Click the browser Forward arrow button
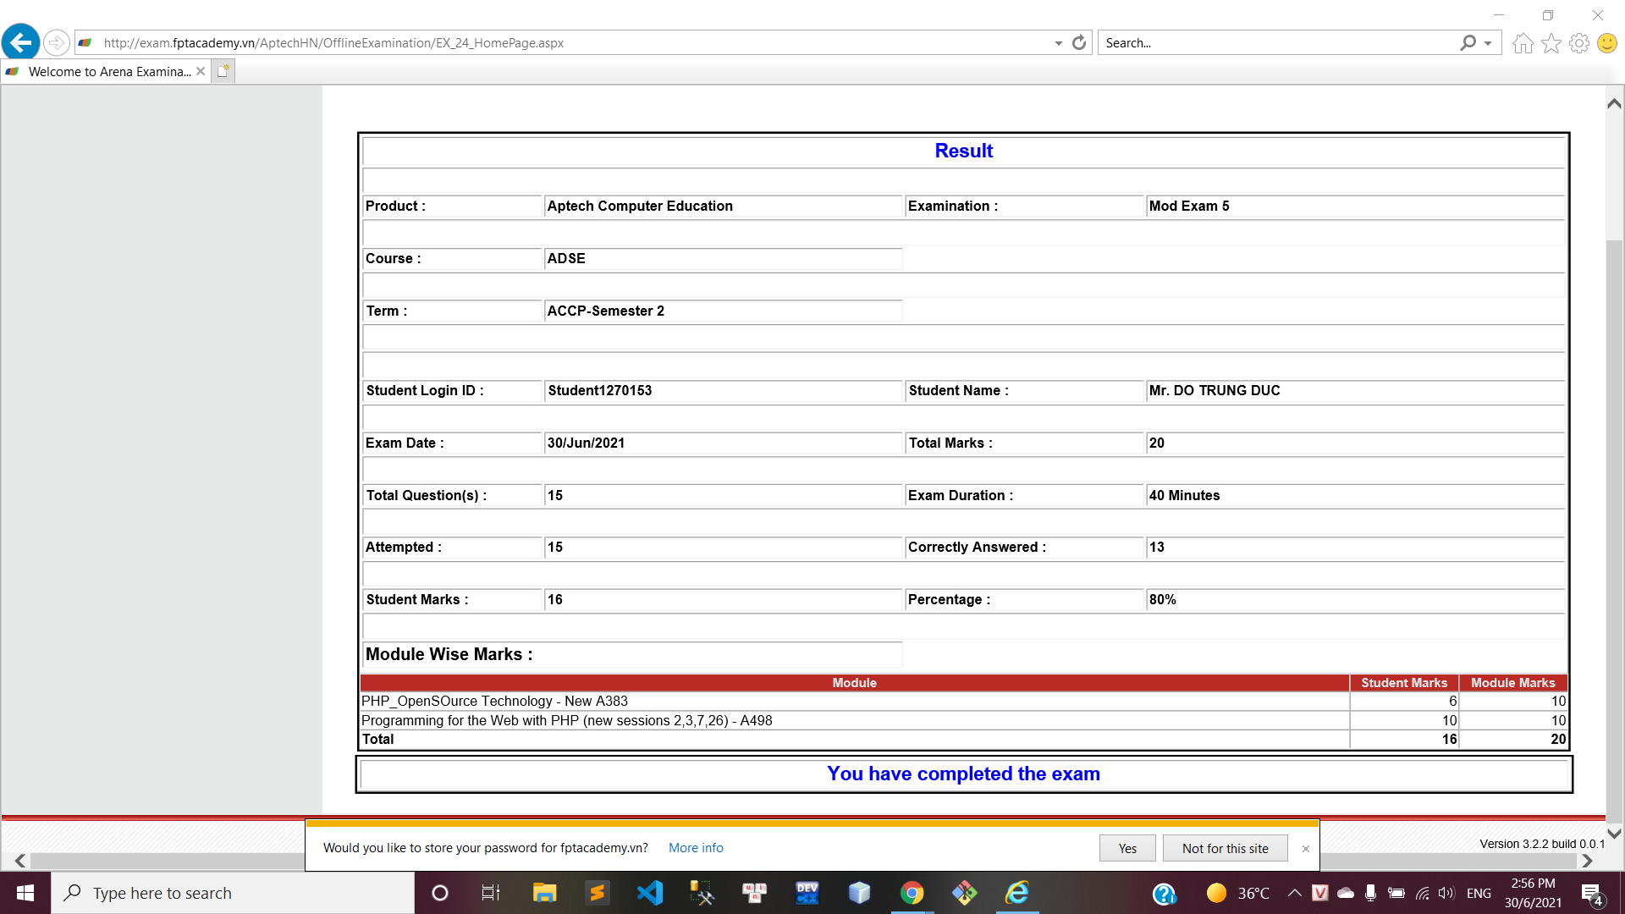The image size is (1625, 914). [x=56, y=42]
